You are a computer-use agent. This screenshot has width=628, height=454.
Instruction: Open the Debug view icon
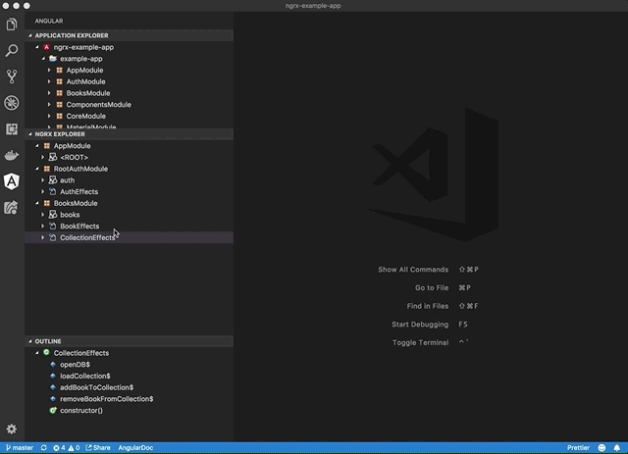(x=12, y=103)
